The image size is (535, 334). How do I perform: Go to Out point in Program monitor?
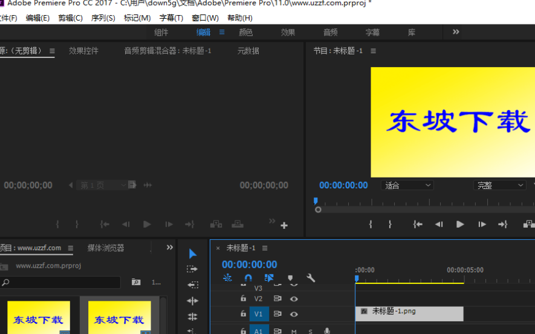[503, 224]
